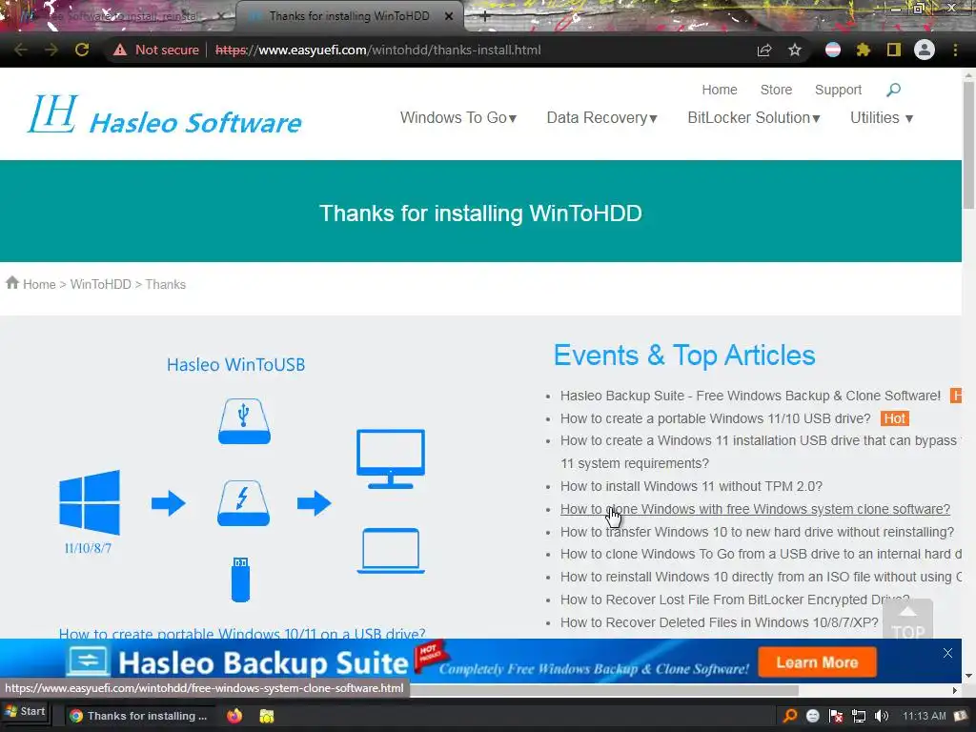Select the Thanks for installing WinToHDD tab
Image resolution: width=976 pixels, height=732 pixels.
pos(349,16)
